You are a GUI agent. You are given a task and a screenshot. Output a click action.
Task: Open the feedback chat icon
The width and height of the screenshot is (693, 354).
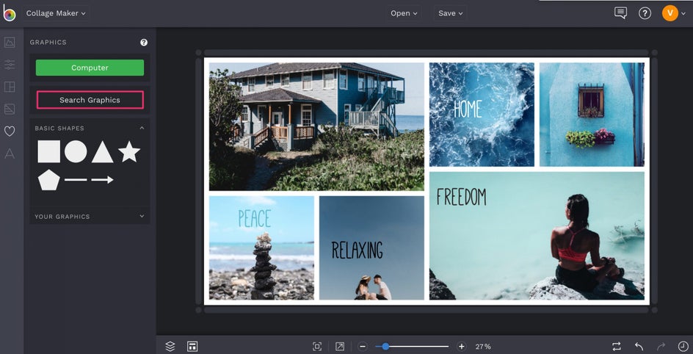620,12
